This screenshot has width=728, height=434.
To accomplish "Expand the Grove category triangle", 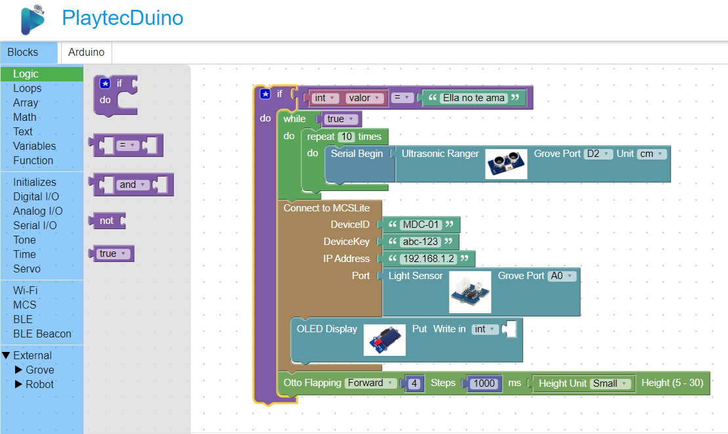I will point(18,370).
